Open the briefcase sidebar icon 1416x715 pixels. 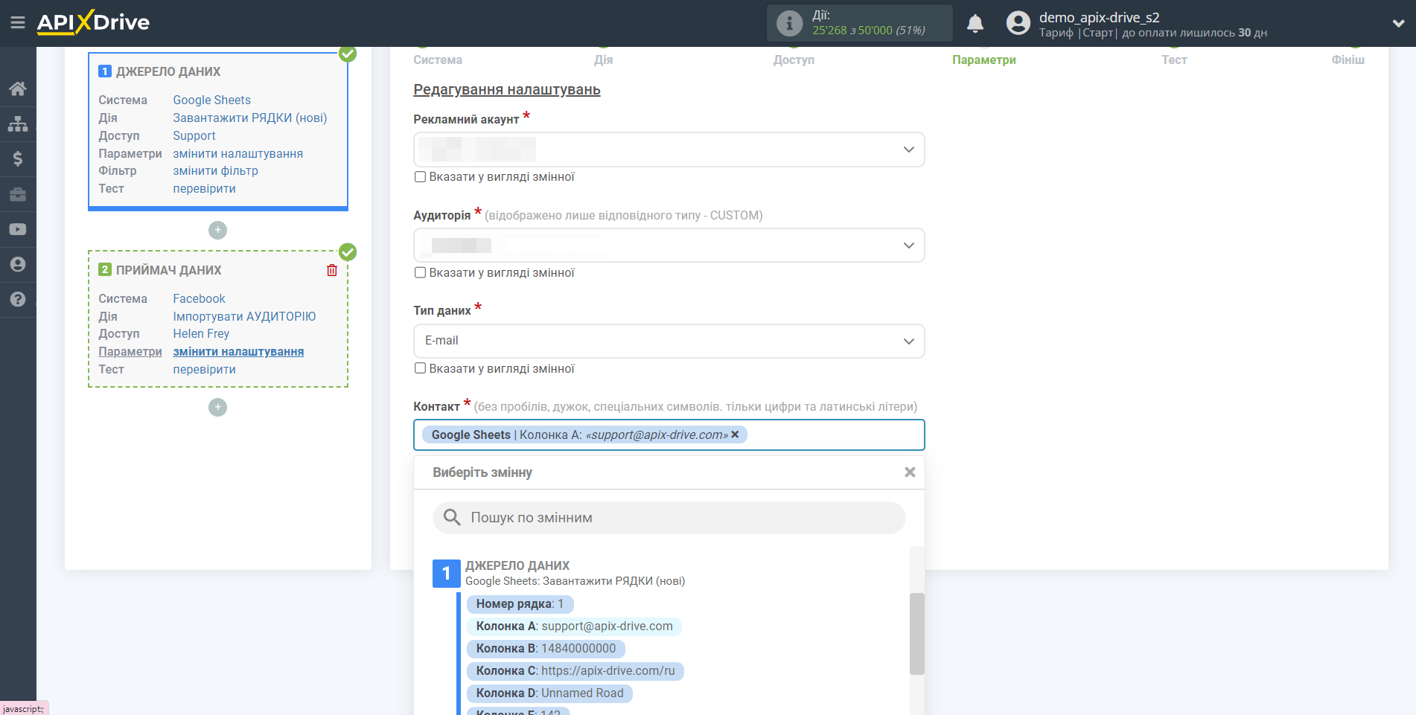point(18,194)
